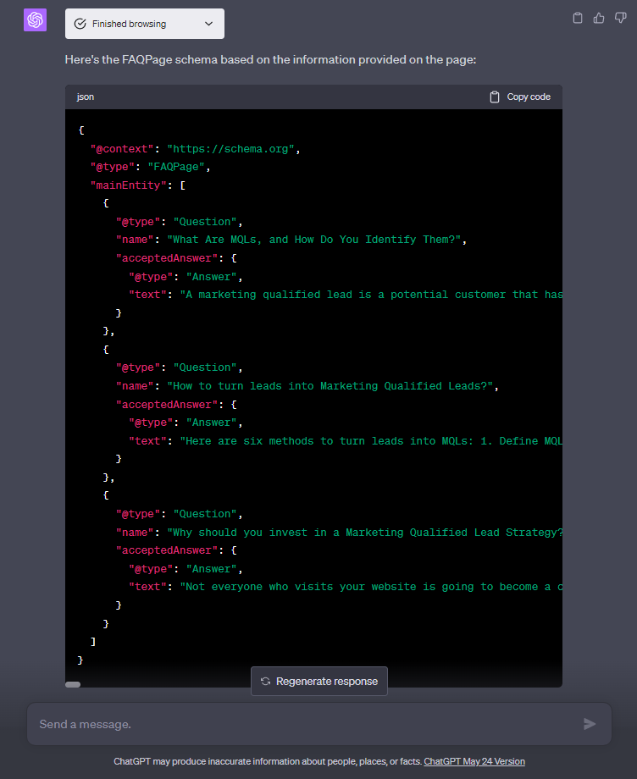Screen dimensions: 637x779
Task: Copy the response with the clipboard icon
Action: click(x=578, y=18)
